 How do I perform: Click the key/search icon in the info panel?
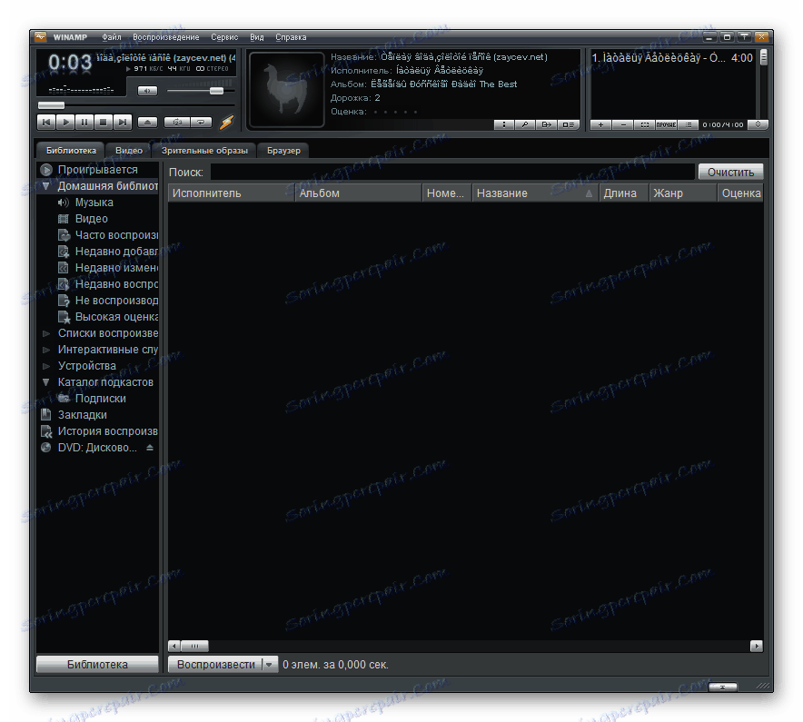(x=525, y=124)
